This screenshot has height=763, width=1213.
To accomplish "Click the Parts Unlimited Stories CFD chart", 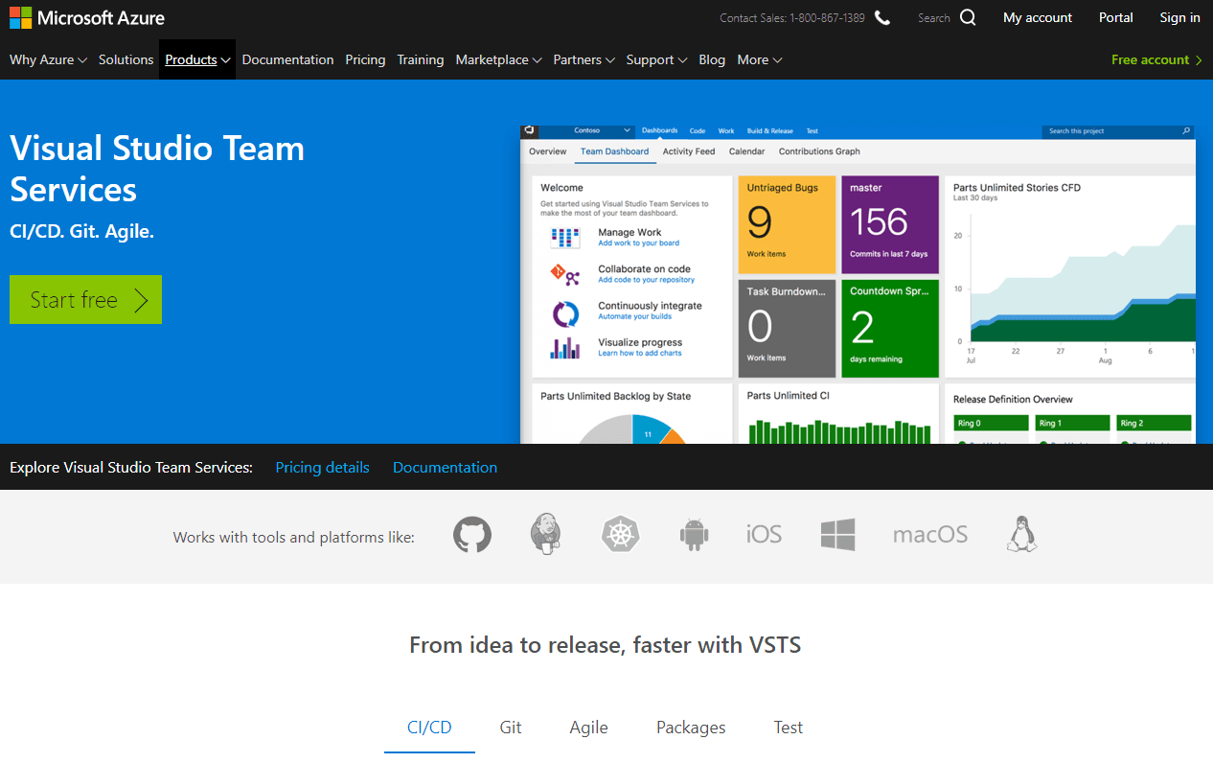I will [x=1070, y=276].
